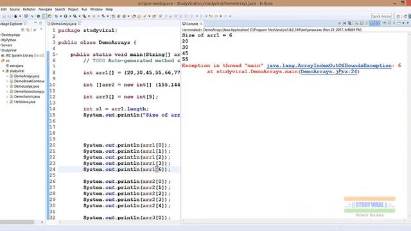Click the Coverage launch icon
Image resolution: width=411 pixels, height=231 pixels.
pyautogui.click(x=74, y=16)
